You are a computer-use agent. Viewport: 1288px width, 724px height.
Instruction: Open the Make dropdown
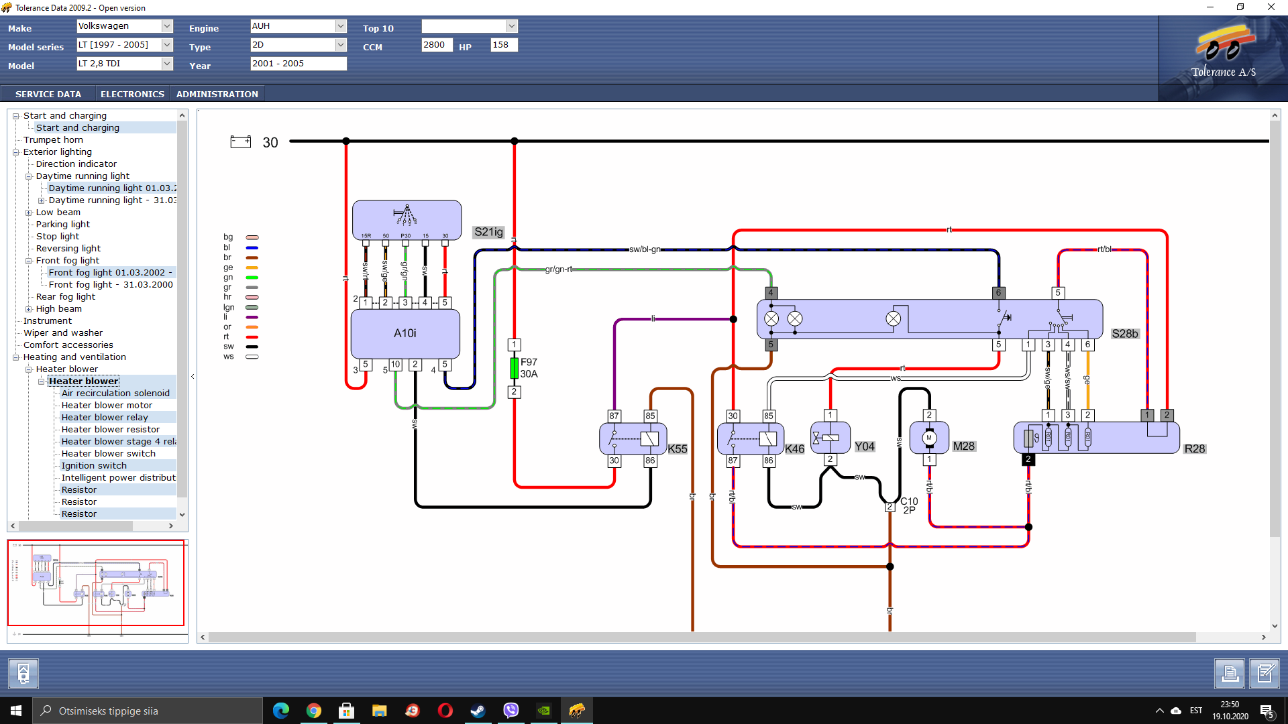[x=167, y=26]
